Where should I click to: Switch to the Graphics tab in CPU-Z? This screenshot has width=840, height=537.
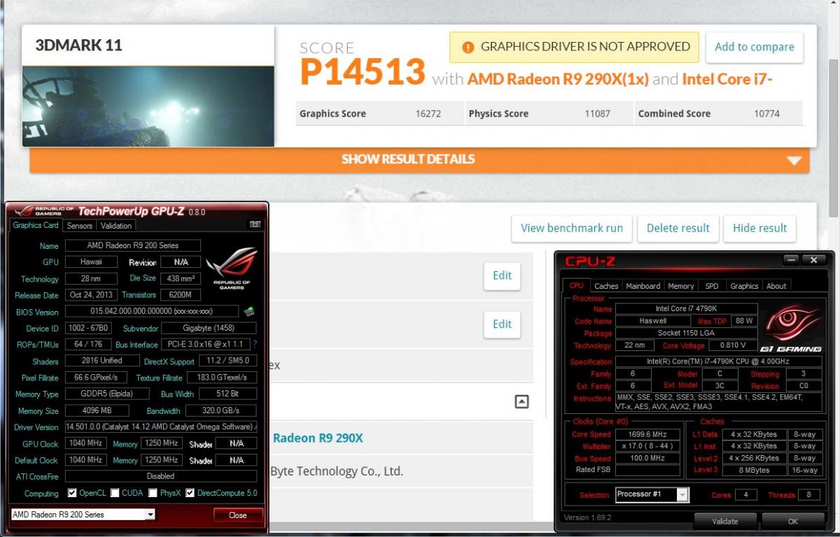click(x=744, y=286)
